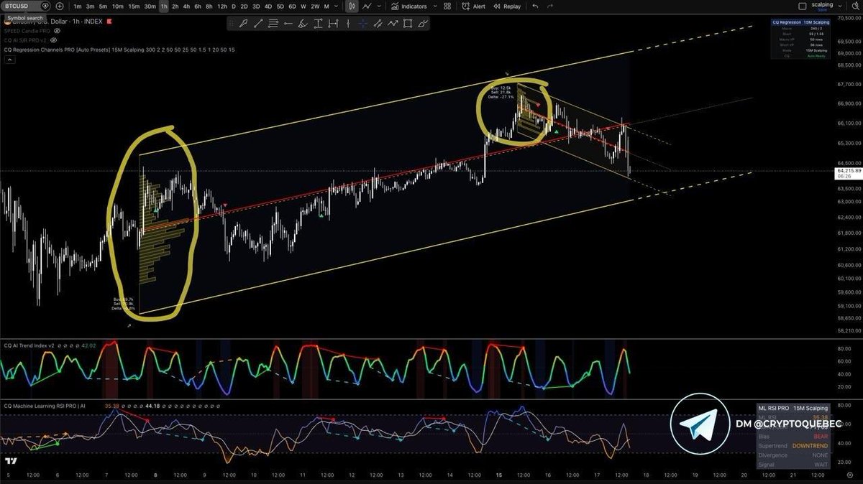Click the undo arrow
Screen dimensions: 863x484
click(x=535, y=6)
